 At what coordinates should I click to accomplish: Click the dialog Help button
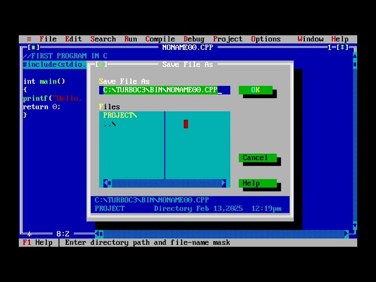(x=257, y=183)
